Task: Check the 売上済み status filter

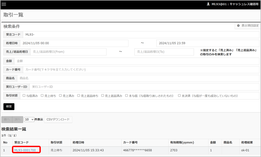Action: (61, 95)
